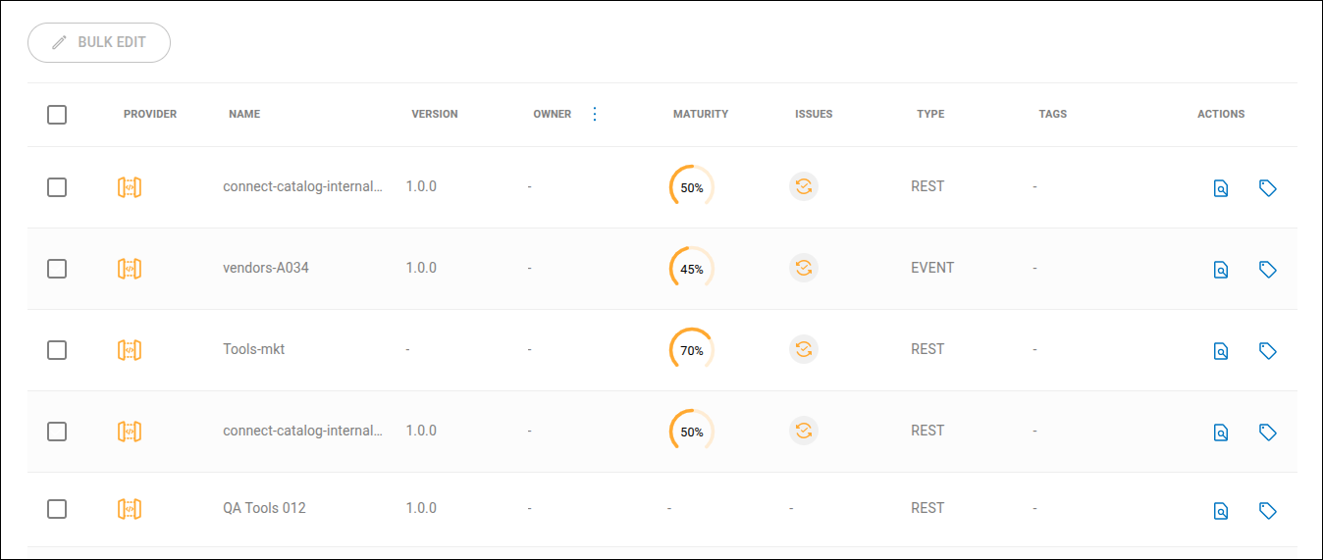Screen dimensions: 1323x560
Task: Click the 45% maturity progress ring
Action: 692,268
